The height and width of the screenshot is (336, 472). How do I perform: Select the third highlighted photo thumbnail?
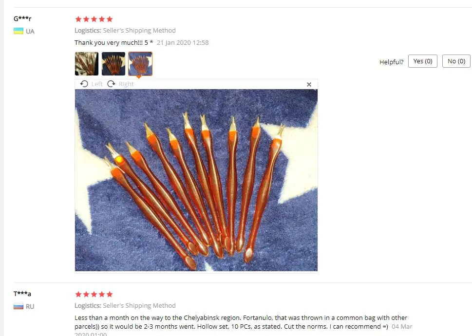tap(140, 64)
